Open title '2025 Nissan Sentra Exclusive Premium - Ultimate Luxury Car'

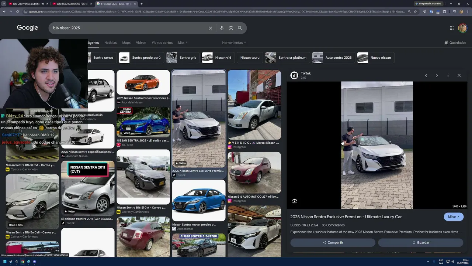[x=346, y=217]
